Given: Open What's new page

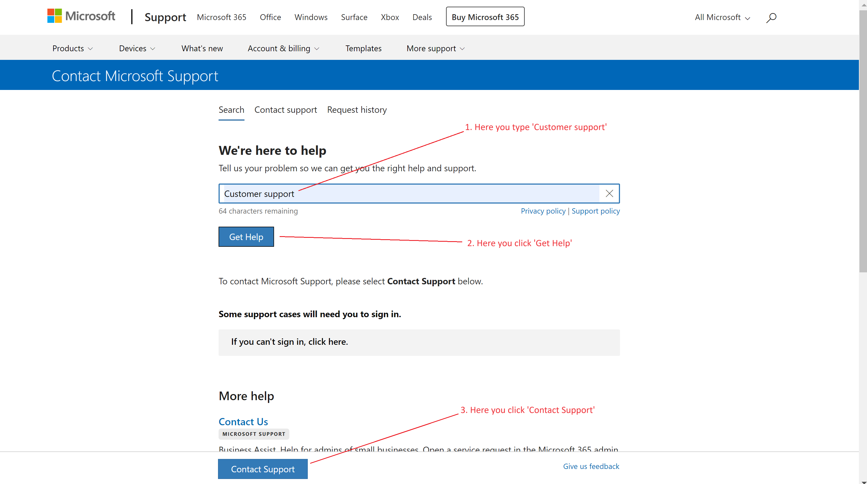Looking at the screenshot, I should [x=202, y=48].
